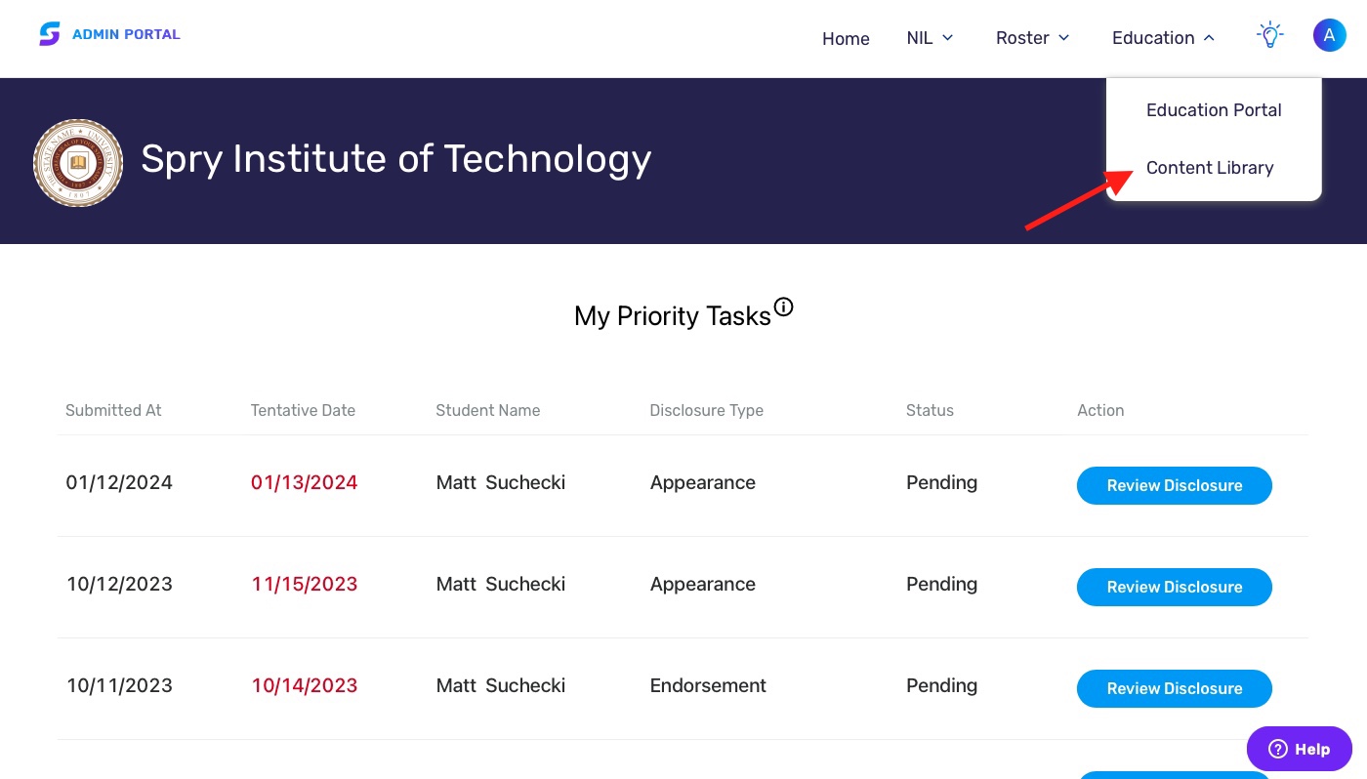Viewport: 1367px width, 779px height.
Task: Review the Endorsement disclosure
Action: click(1174, 688)
